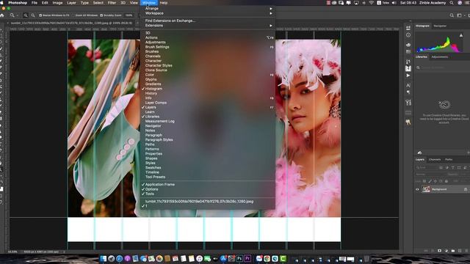
Task: Open the File menu
Action: pyautogui.click(x=35, y=3)
